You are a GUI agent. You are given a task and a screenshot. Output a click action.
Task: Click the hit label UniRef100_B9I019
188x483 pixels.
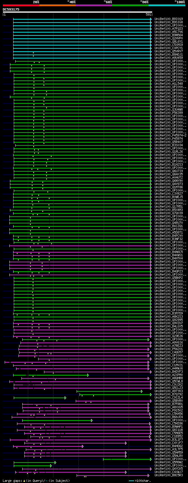coord(169,19)
